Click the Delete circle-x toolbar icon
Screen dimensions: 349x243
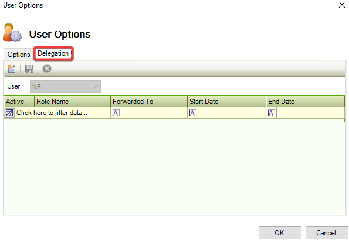click(47, 69)
